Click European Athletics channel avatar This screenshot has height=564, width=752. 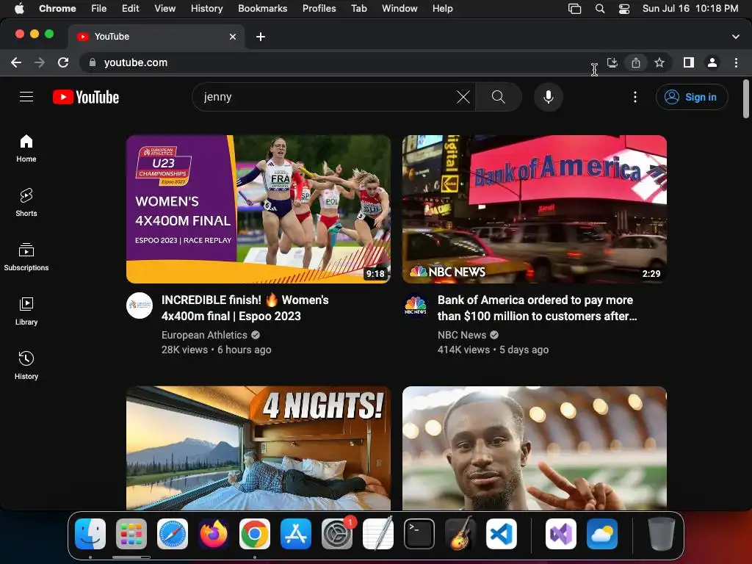pos(140,305)
